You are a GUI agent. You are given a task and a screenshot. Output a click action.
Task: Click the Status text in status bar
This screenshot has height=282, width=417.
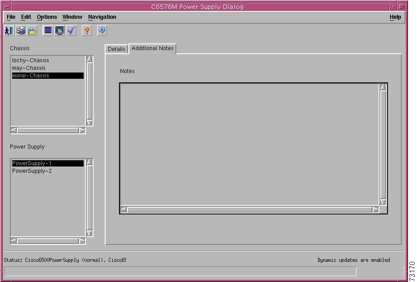(65, 260)
